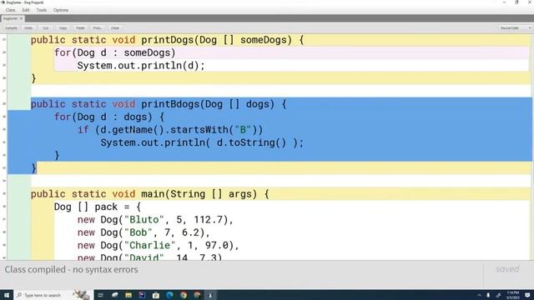Click the Paste toolbar button
The height and width of the screenshot is (300, 534).
coord(80,27)
